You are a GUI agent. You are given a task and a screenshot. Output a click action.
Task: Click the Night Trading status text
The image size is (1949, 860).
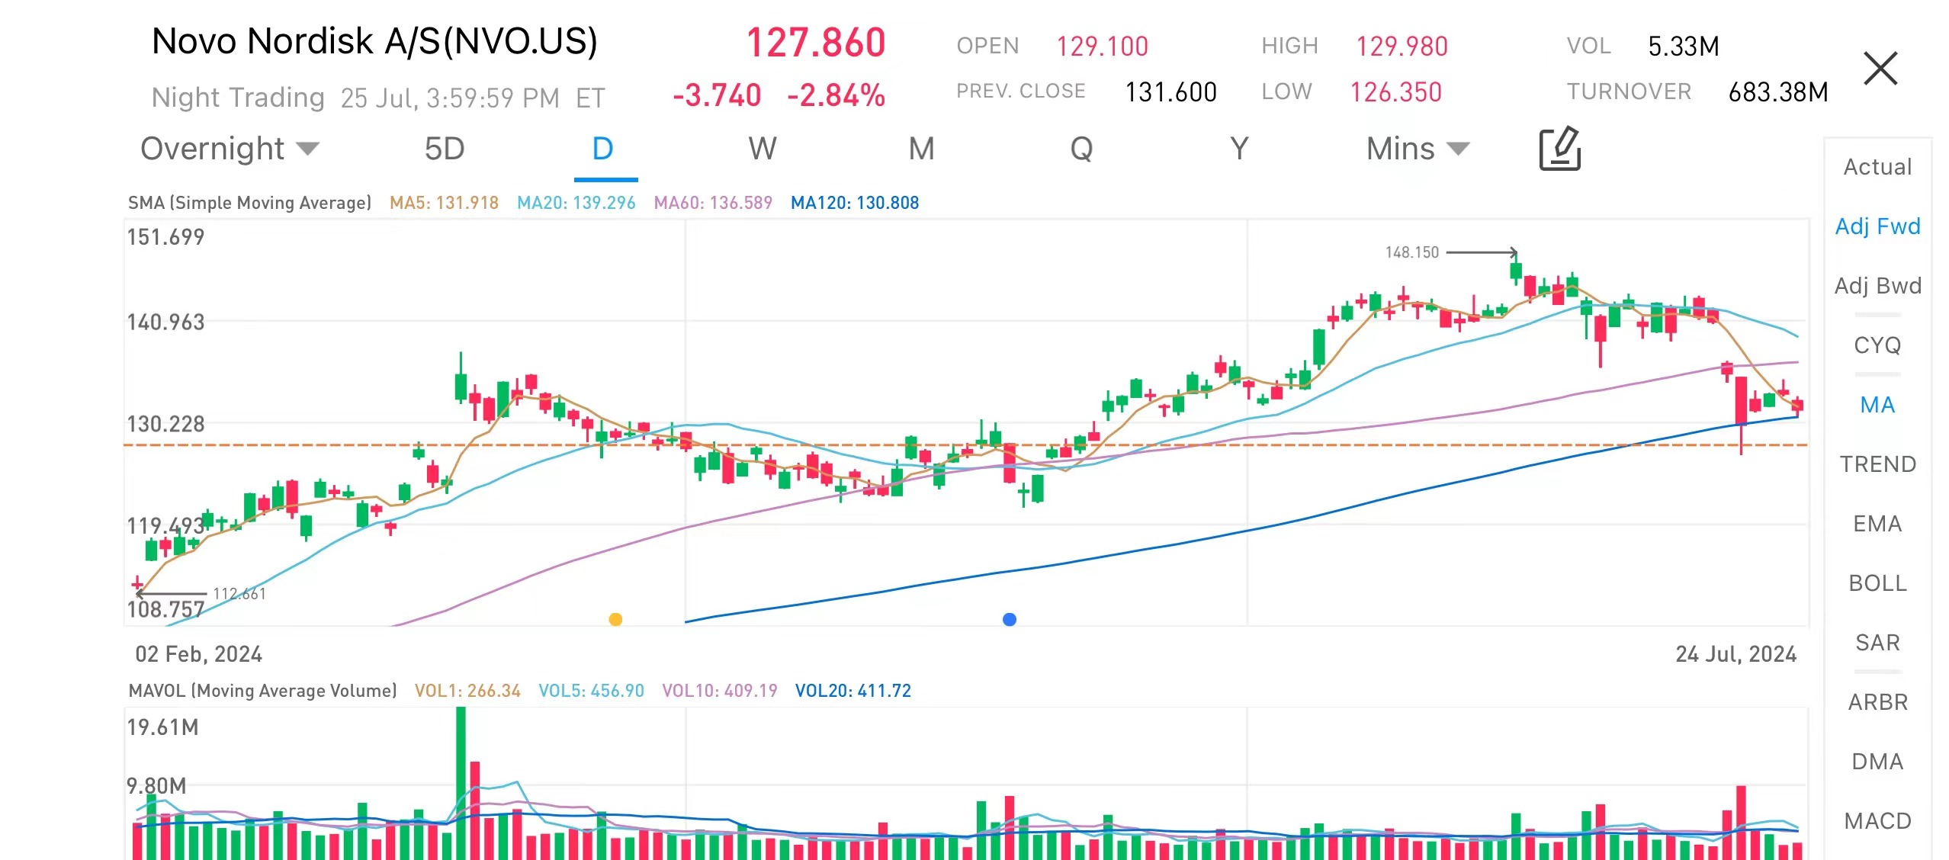[238, 98]
